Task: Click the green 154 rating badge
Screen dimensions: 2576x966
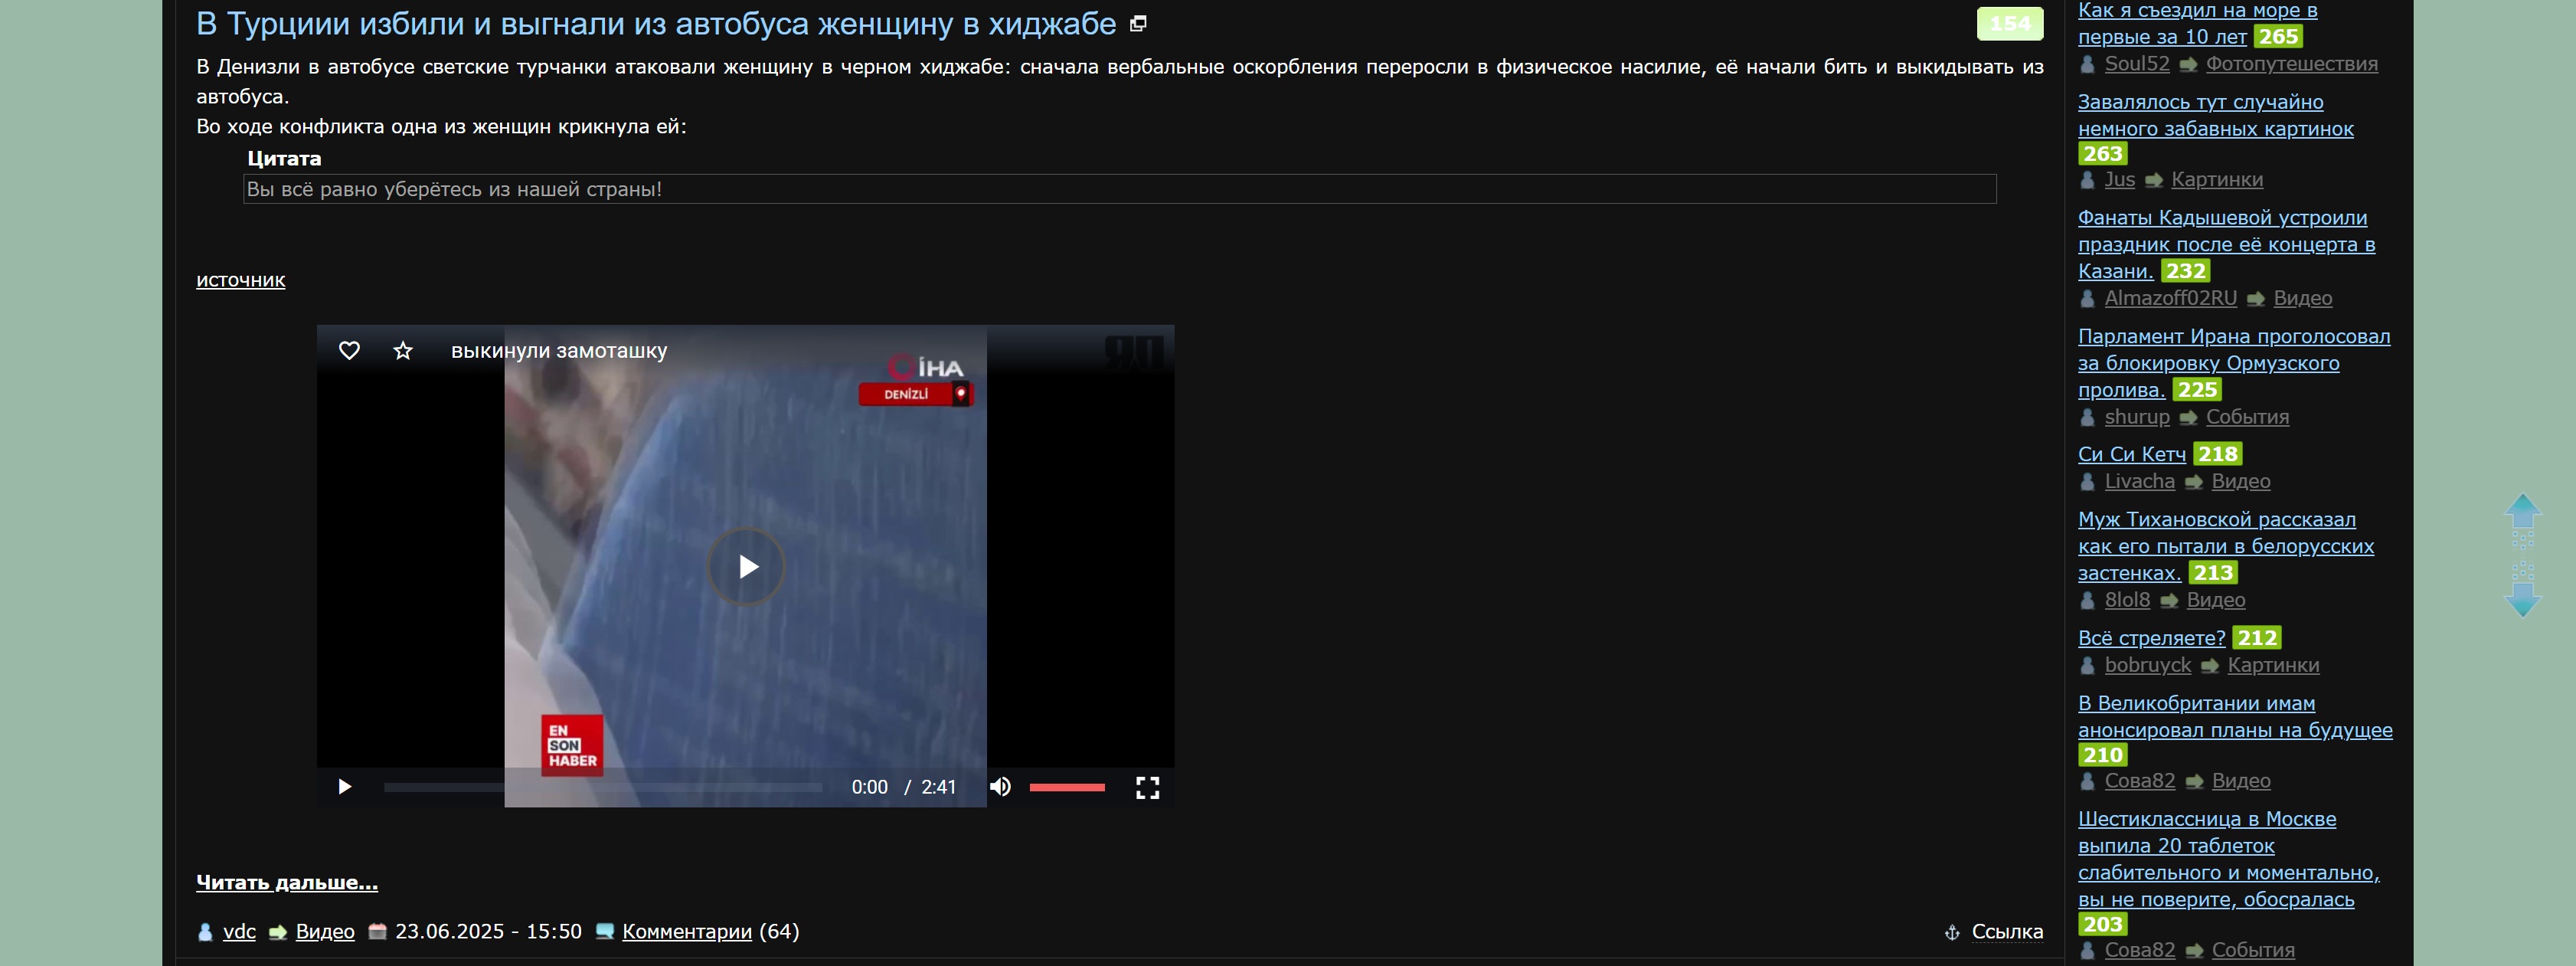Action: pyautogui.click(x=2010, y=24)
